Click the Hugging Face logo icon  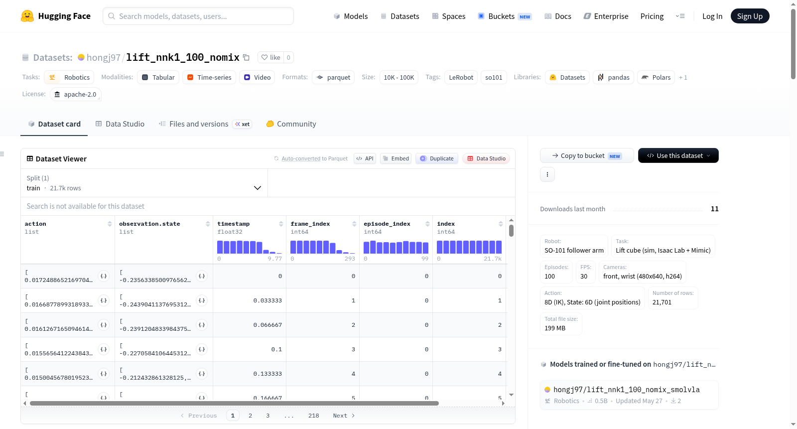(x=27, y=16)
